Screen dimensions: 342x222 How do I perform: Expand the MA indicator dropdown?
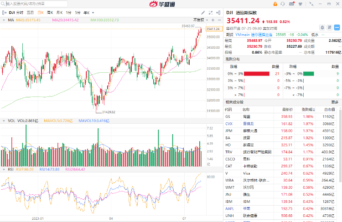point(4,20)
